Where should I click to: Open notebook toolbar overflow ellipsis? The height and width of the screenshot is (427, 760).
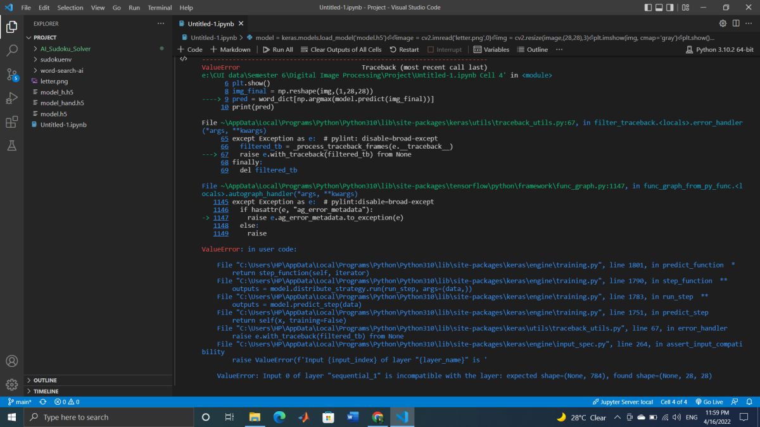pyautogui.click(x=559, y=49)
